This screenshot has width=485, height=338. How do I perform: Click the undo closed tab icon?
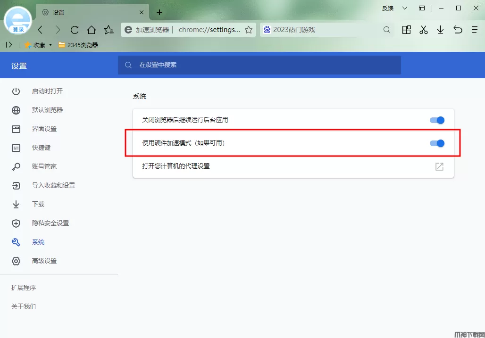tap(458, 30)
